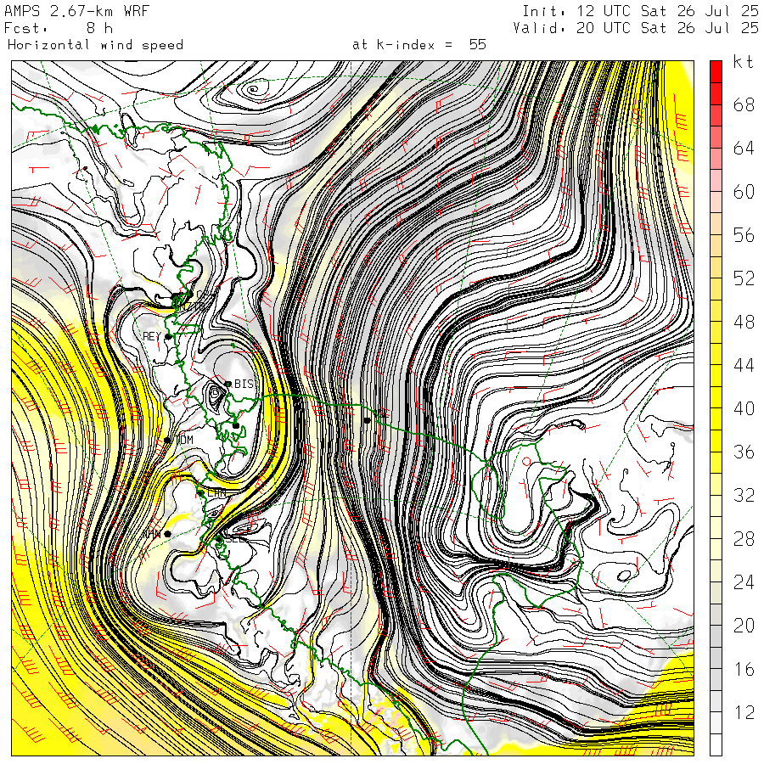Click the colorbar value 56
Viewport: 764px width, 764px height.
coord(744,235)
